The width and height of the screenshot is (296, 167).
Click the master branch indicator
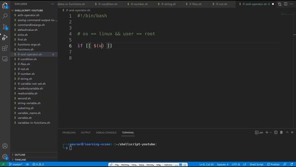15,164
